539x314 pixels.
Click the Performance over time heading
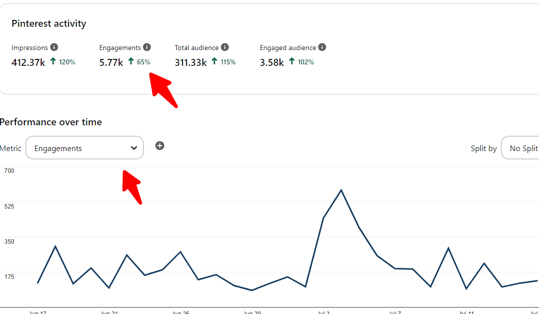click(51, 122)
